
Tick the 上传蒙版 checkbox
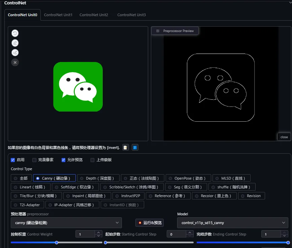click(93, 160)
